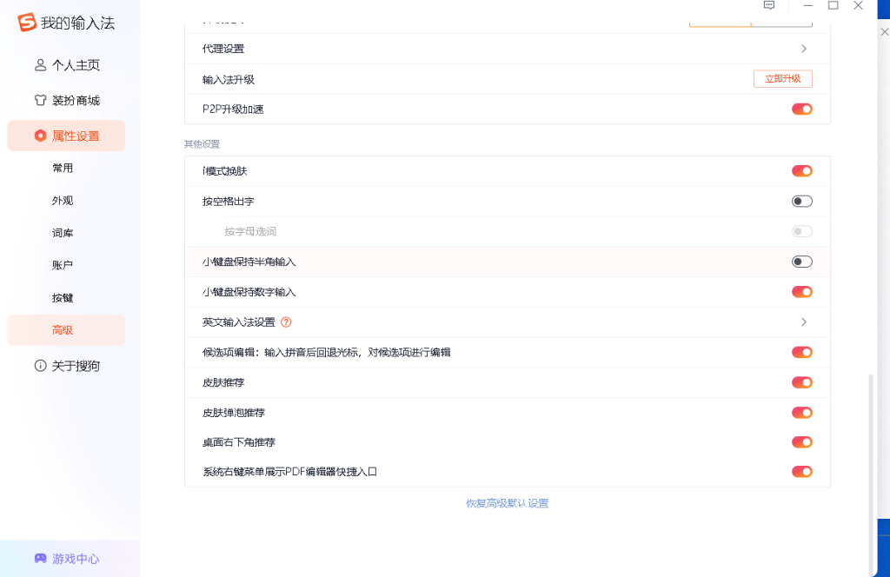The image size is (890, 577).
Task: Switch to the 外观 section
Action: [64, 200]
